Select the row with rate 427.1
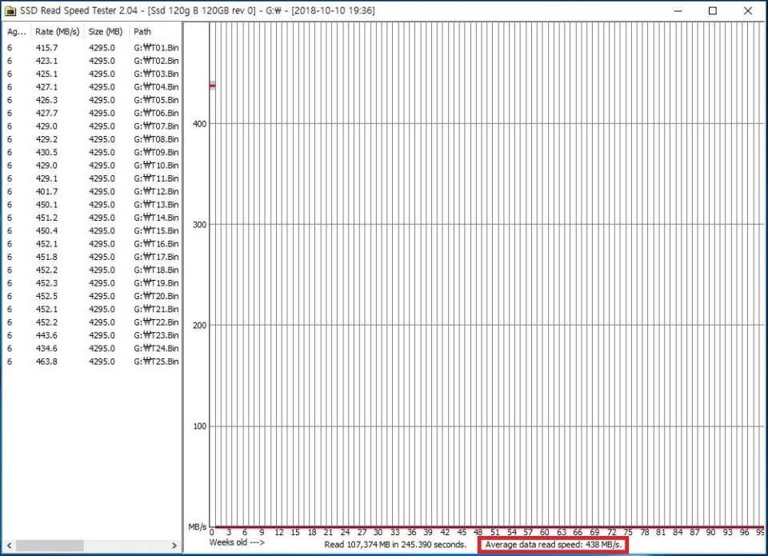Image resolution: width=768 pixels, height=556 pixels. pos(92,86)
